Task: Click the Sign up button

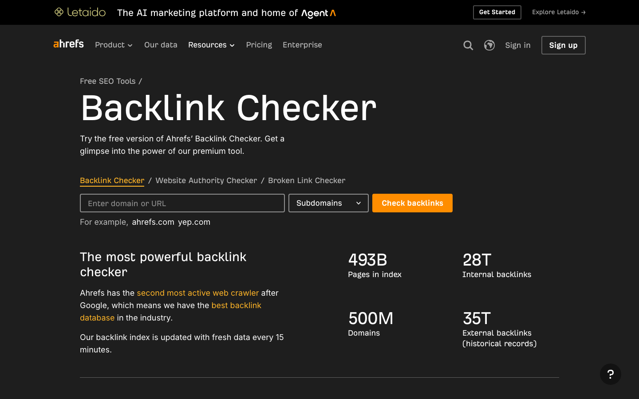Action: point(564,45)
